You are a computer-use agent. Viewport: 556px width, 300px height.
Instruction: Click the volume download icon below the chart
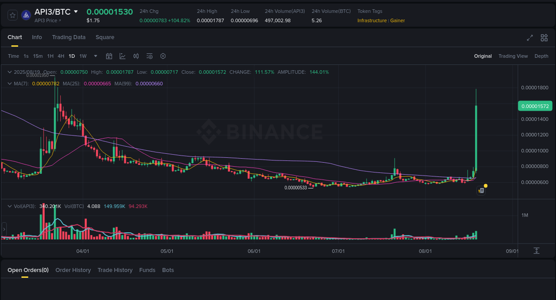536,251
